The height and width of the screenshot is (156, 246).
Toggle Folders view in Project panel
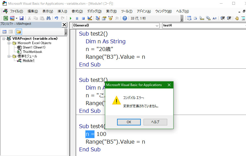19,32
